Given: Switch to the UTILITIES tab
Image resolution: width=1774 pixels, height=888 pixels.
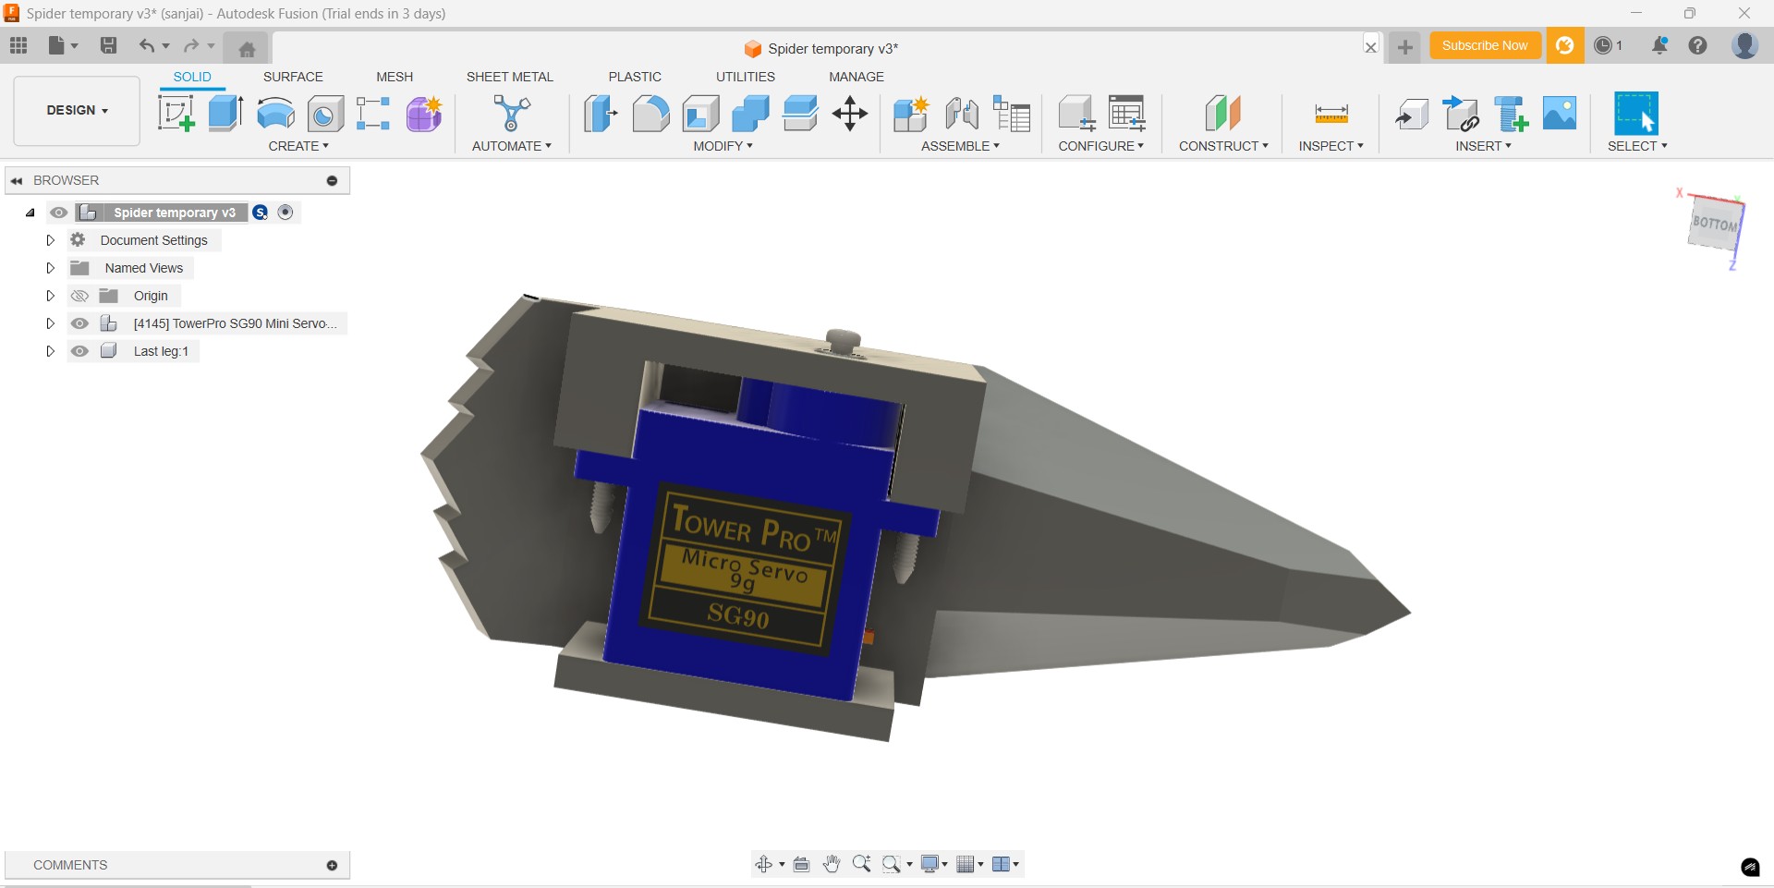Looking at the screenshot, I should click(x=746, y=77).
